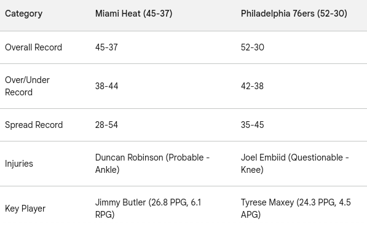
Task: Click Philadelphia's 52-30 overall record cell
Action: click(253, 47)
